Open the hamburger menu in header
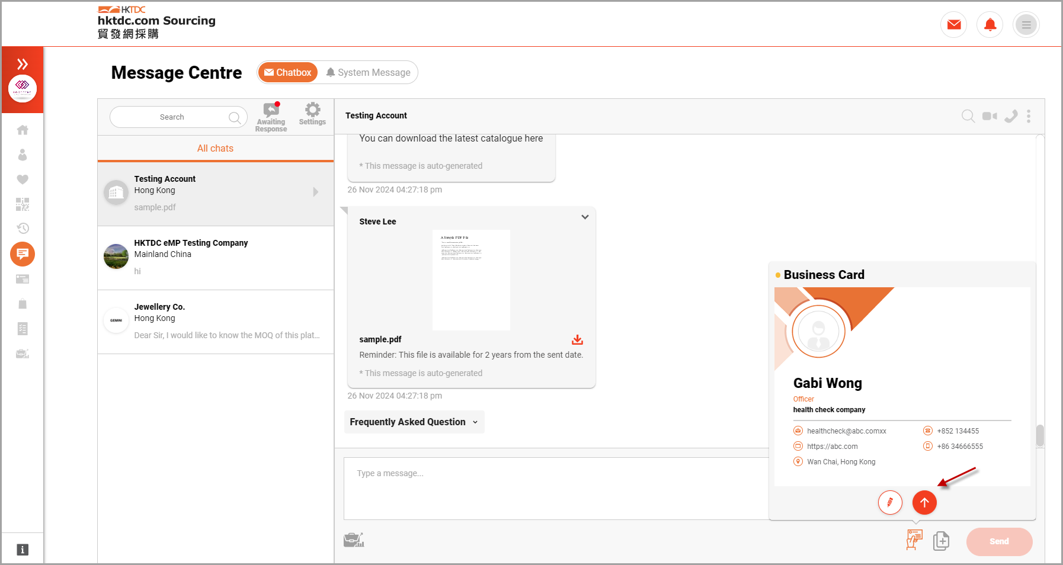This screenshot has height=565, width=1063. (x=1026, y=25)
